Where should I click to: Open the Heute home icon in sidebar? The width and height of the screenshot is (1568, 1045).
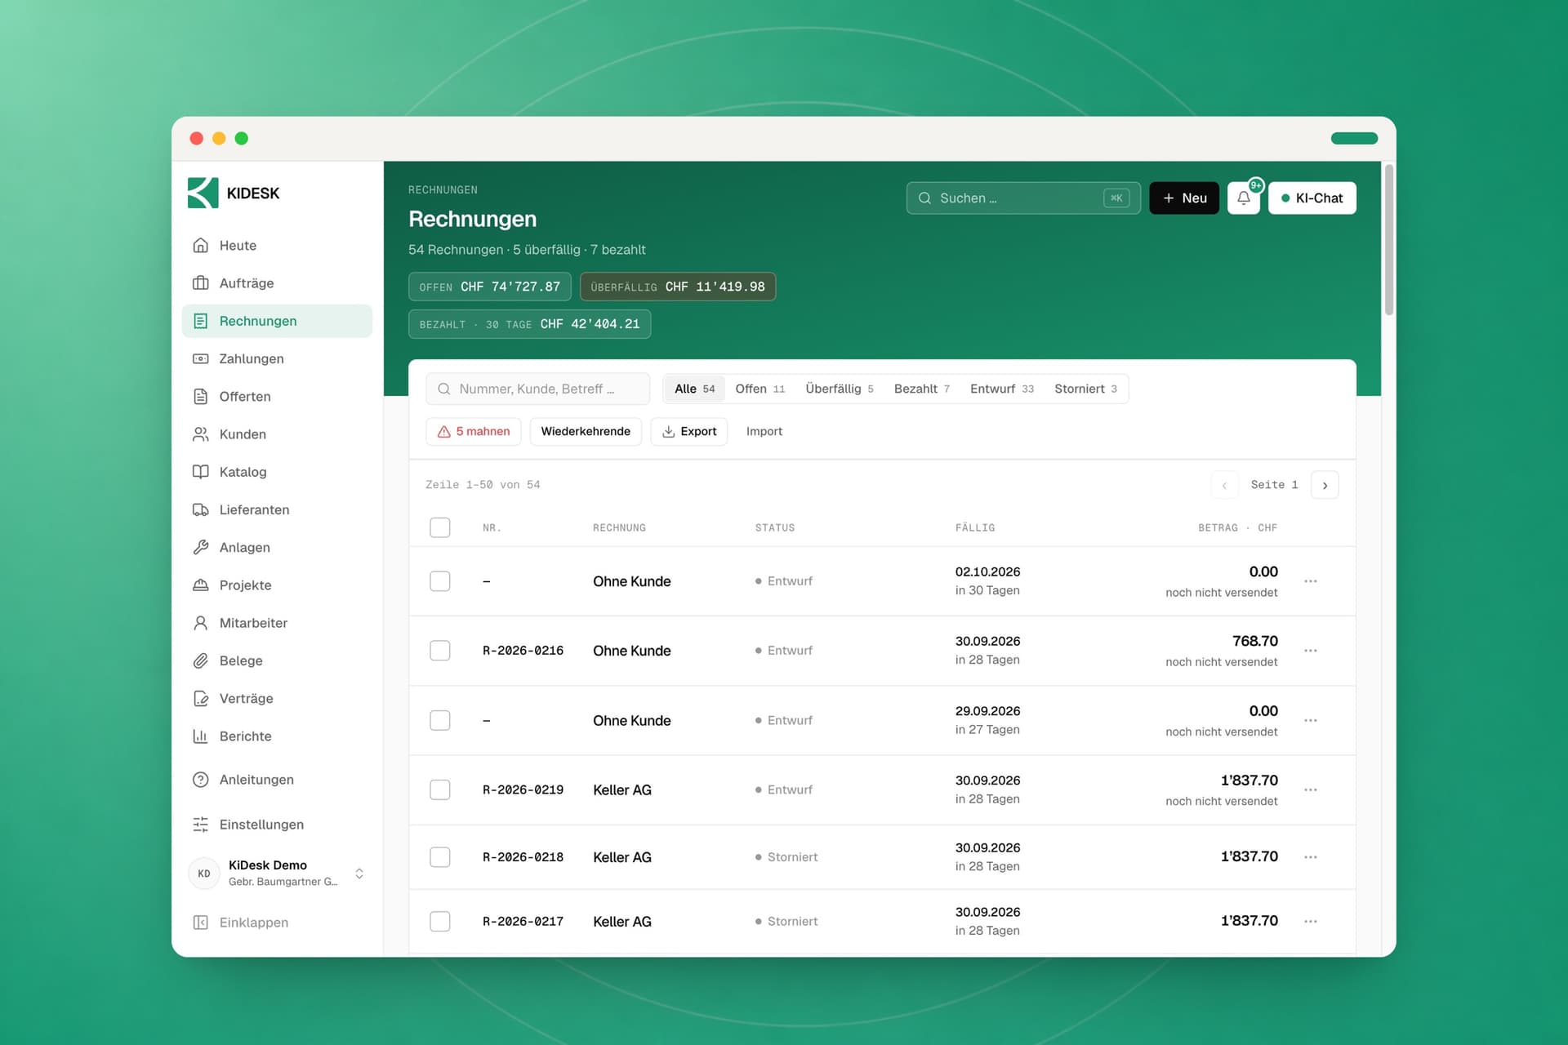pos(200,245)
